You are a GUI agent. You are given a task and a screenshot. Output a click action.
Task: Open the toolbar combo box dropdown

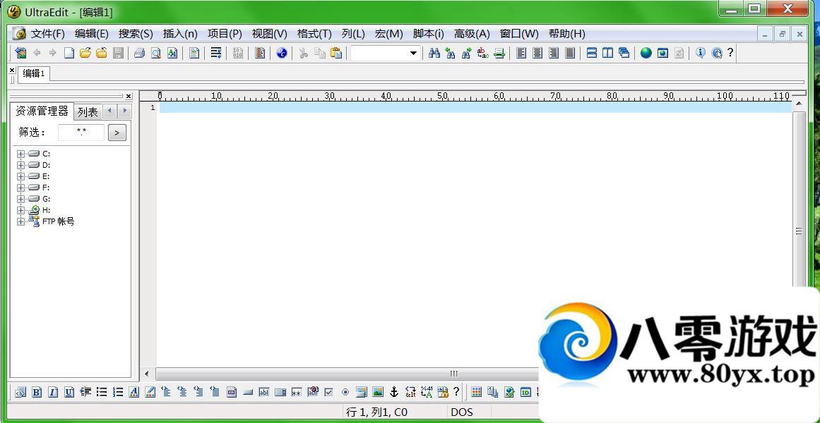413,53
